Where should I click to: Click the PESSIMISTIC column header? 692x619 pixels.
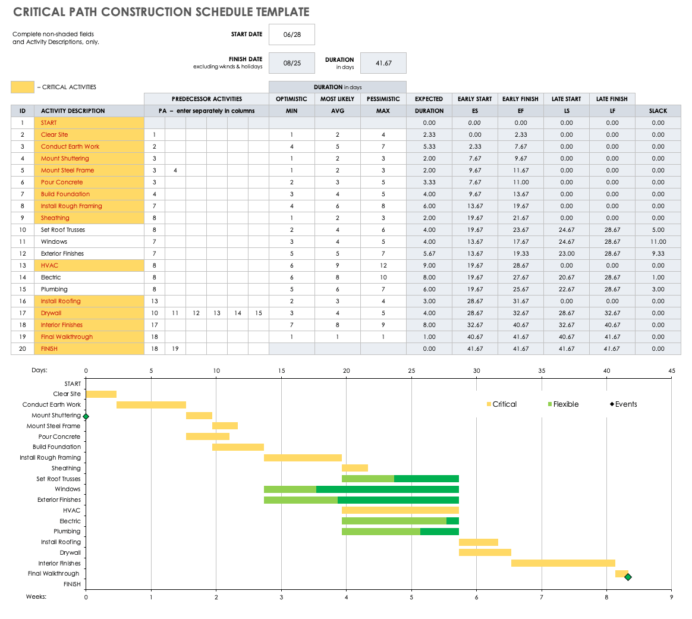[x=382, y=99]
